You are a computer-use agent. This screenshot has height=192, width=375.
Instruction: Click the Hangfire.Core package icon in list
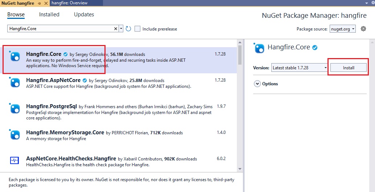point(15,57)
